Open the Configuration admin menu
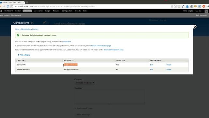This screenshot has width=209, height=118. tap(67, 11)
